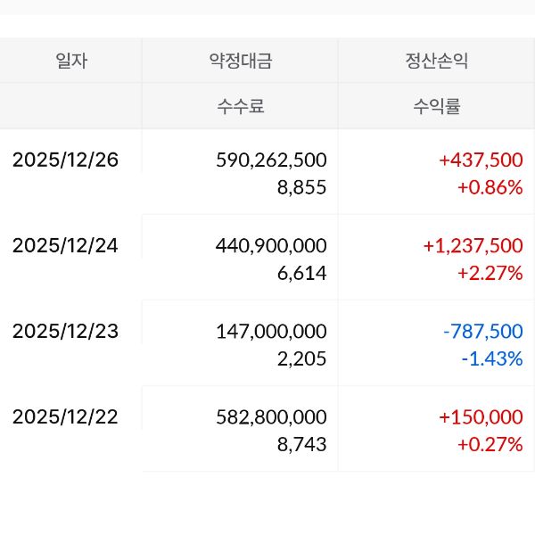535x535 pixels.
Task: Click the -787,500 loss value
Action: tap(482, 332)
